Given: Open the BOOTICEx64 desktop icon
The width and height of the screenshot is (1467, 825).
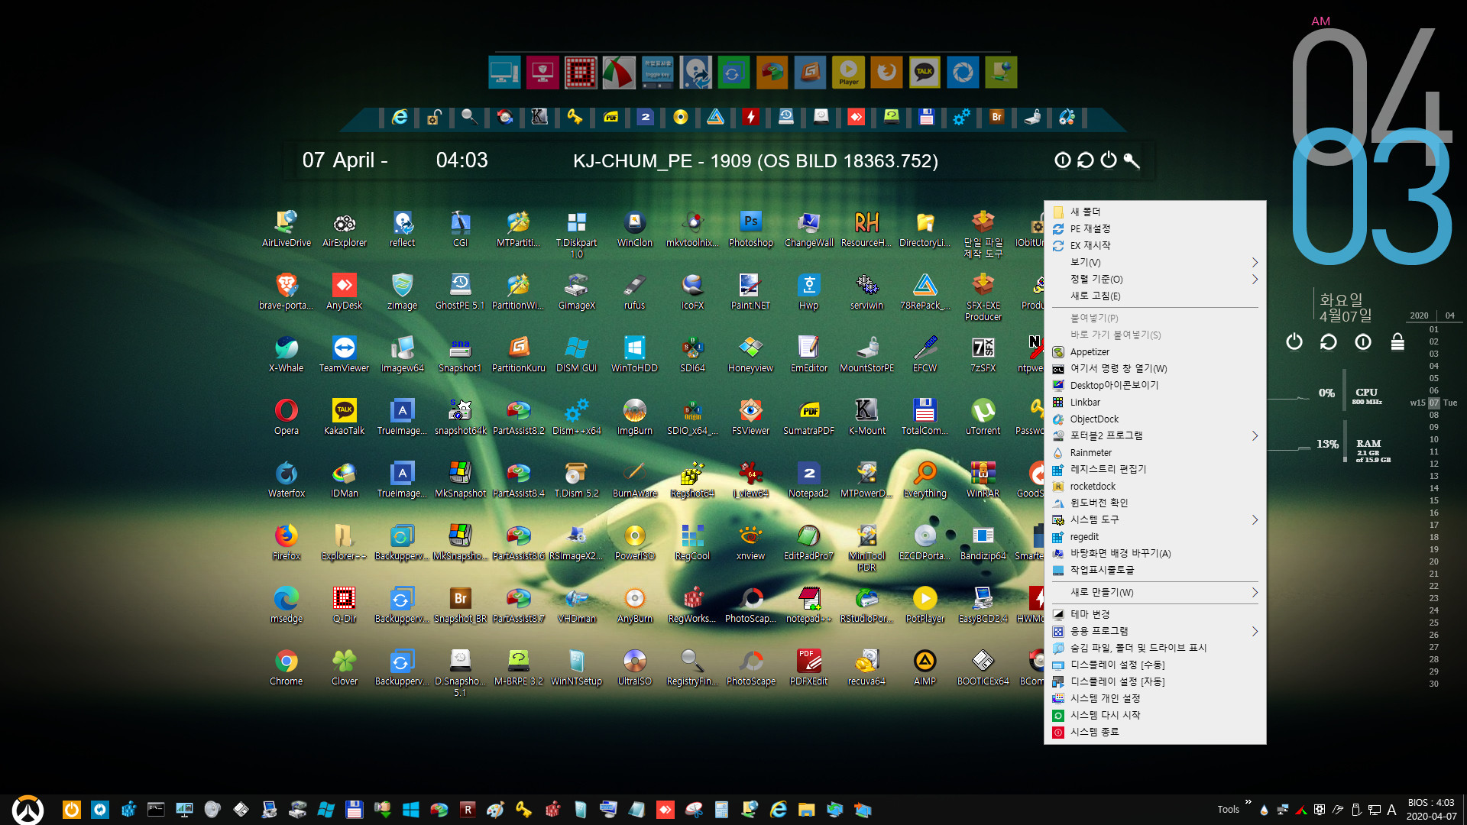Looking at the screenshot, I should (983, 667).
